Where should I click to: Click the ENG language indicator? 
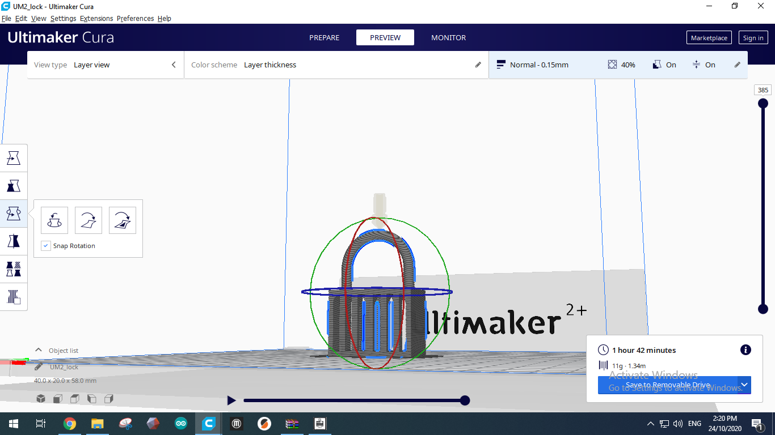pos(694,424)
